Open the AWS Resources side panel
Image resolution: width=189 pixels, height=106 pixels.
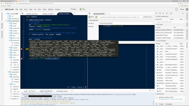(187, 34)
